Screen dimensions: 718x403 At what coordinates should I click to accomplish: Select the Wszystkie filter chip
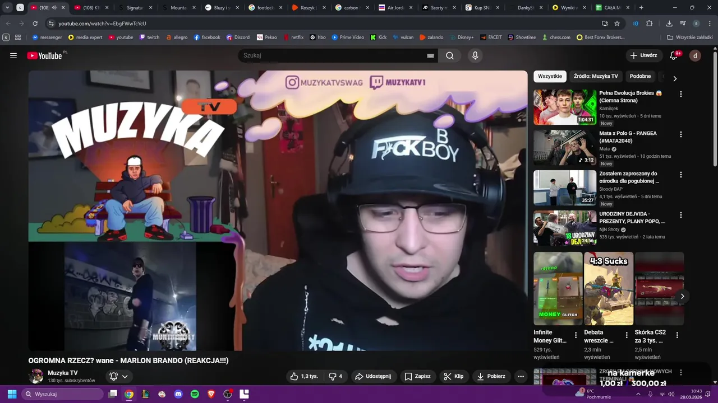point(550,76)
